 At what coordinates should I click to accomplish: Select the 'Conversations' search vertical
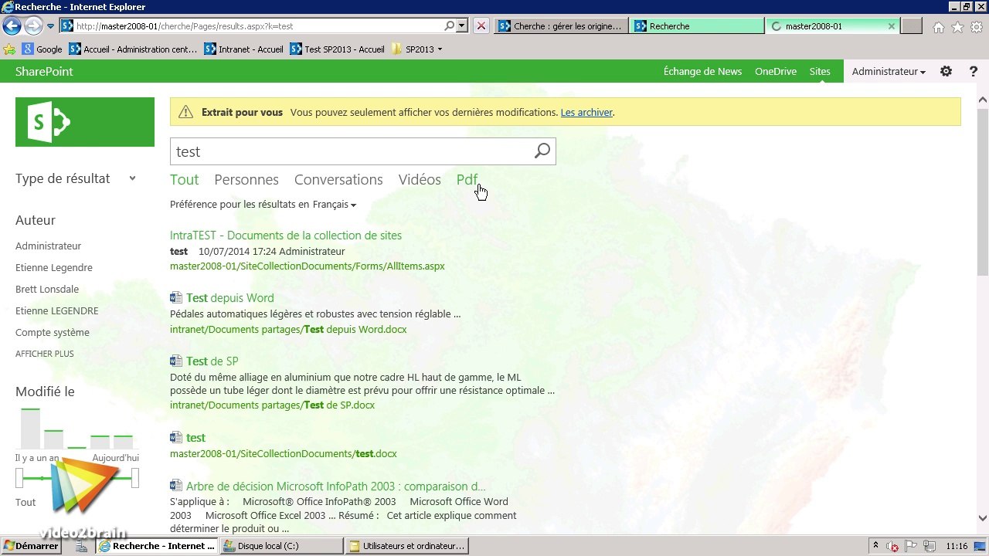tap(338, 180)
